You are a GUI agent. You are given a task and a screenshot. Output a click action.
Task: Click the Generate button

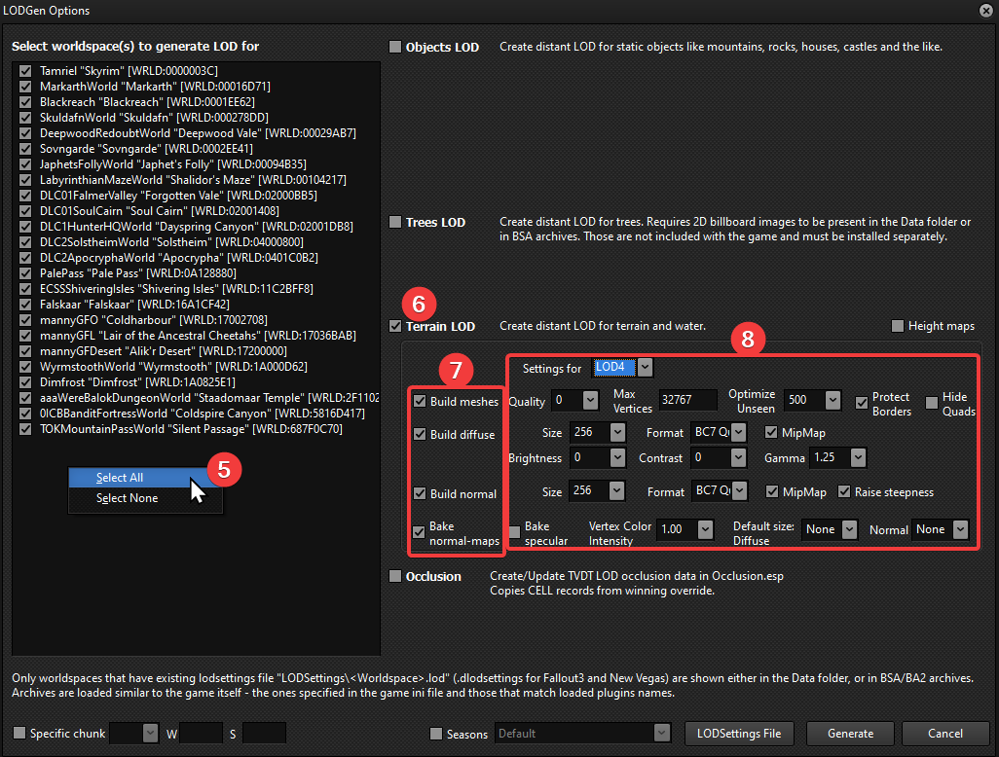tap(850, 733)
